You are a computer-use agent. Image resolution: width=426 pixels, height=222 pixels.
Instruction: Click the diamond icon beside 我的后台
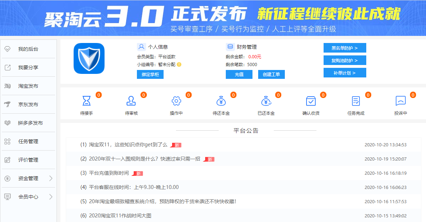(7, 49)
